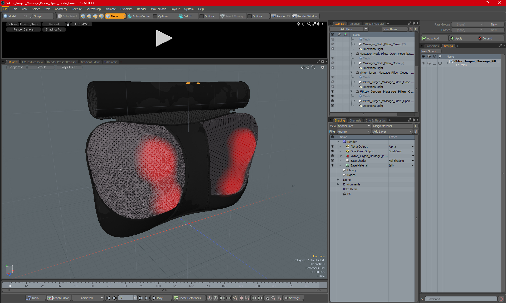
Task: Go to last frame in timeline
Action: [x=148, y=298]
